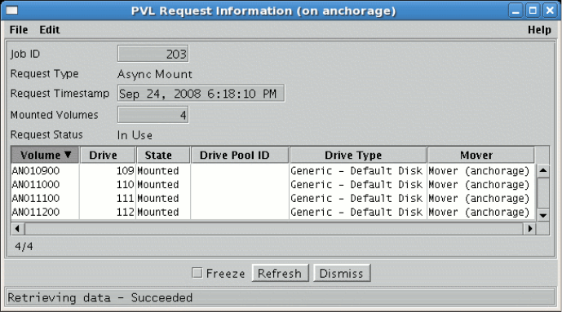This screenshot has height=312, width=562.
Task: Click the horizontal scrollbar track under the table
Action: (274, 228)
